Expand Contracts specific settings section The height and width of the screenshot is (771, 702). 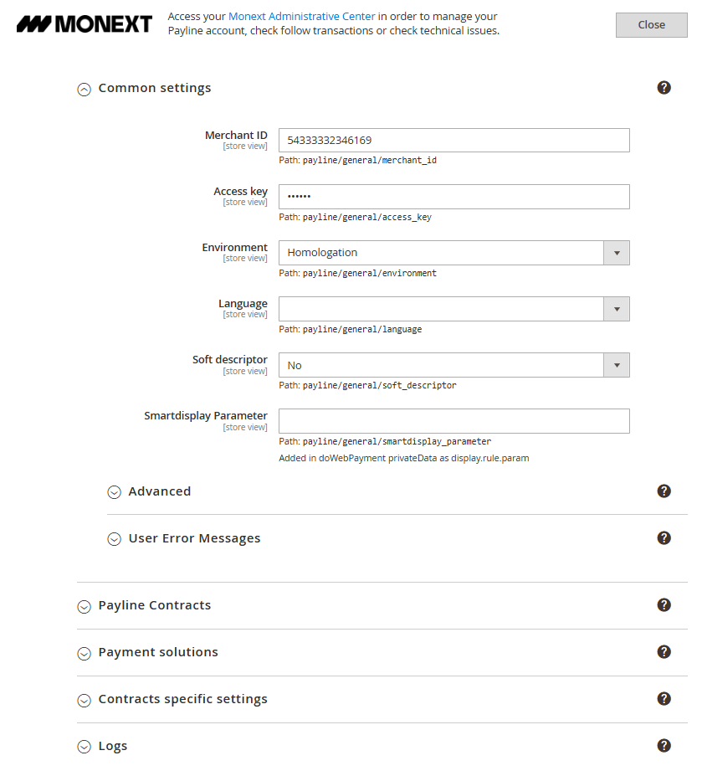(182, 700)
